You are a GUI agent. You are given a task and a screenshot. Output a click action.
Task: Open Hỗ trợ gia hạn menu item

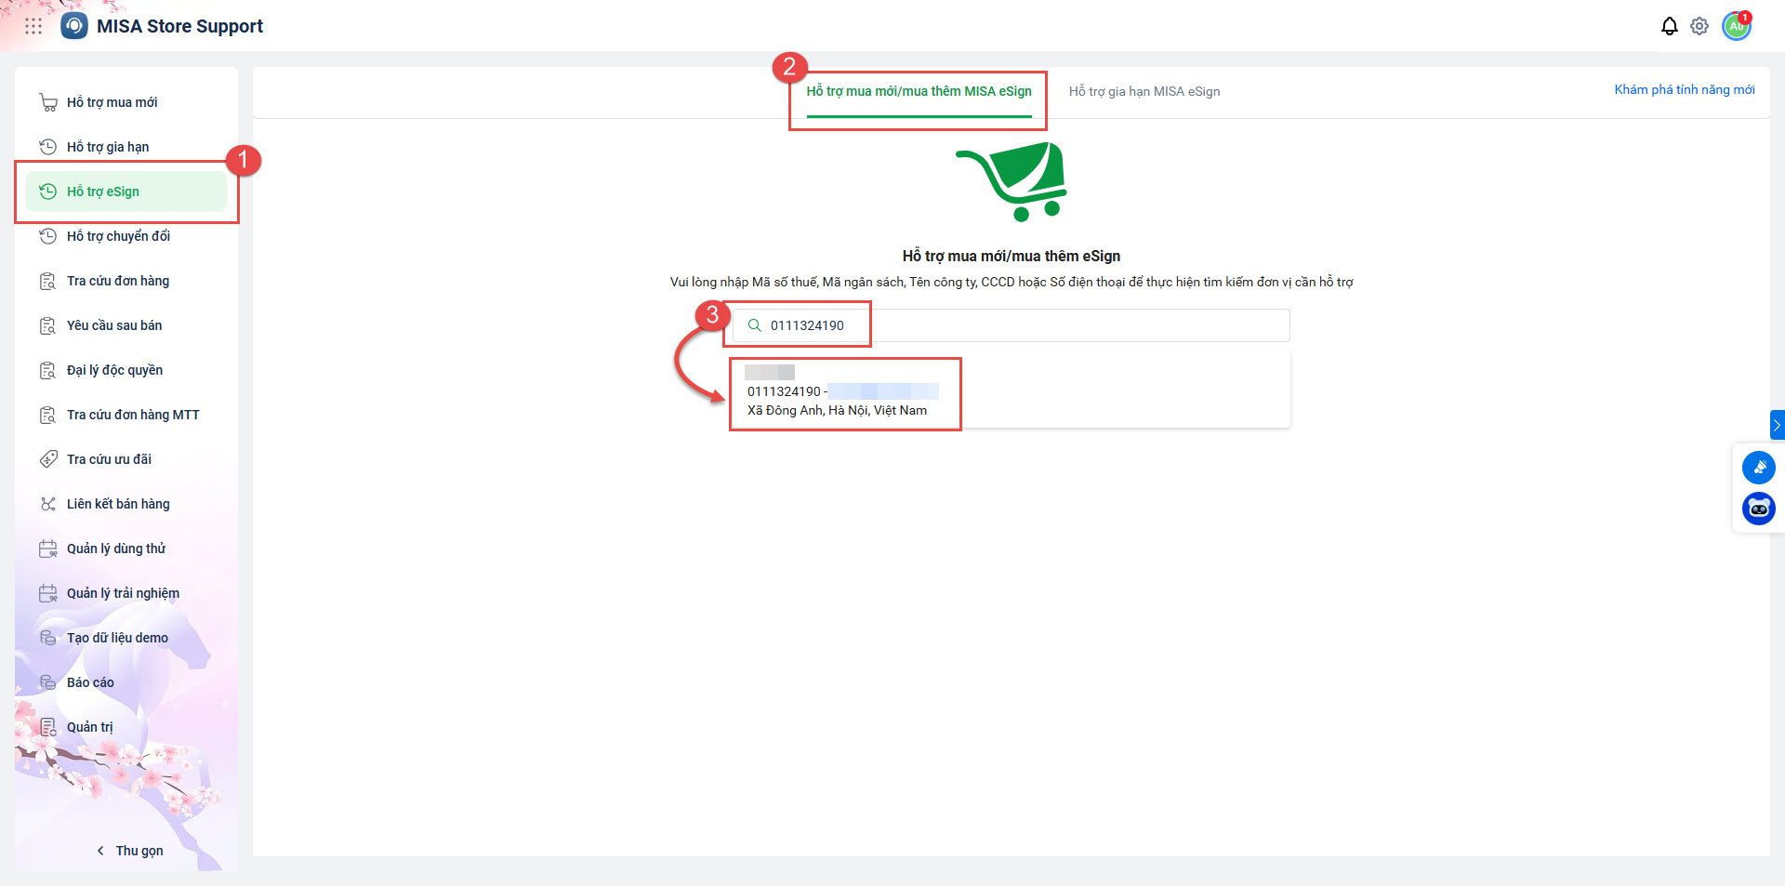coord(126,147)
